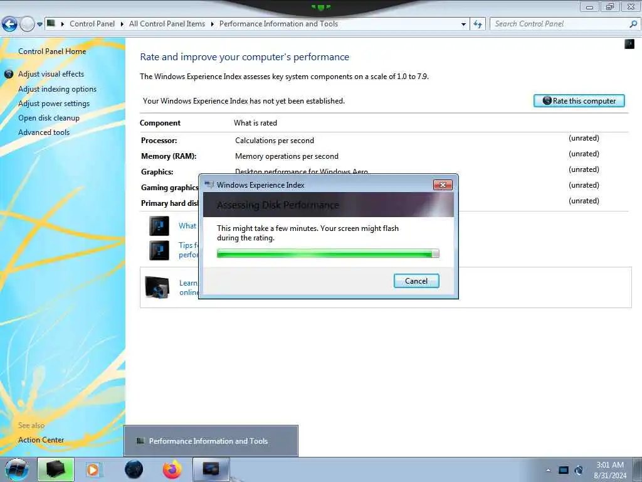This screenshot has width=642, height=482.
Task: Open the Windows Start orb
Action: tap(17, 469)
